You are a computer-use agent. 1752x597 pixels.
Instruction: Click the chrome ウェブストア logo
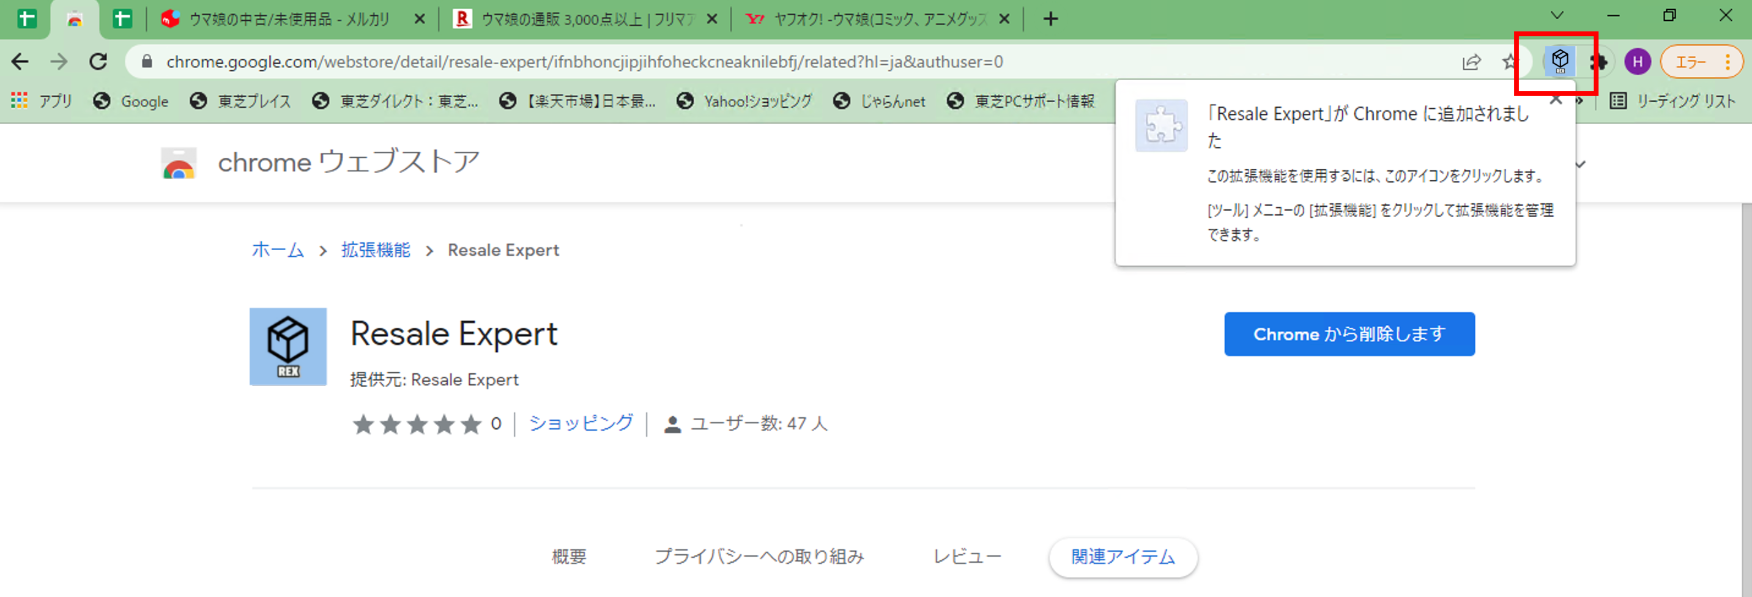(x=320, y=163)
